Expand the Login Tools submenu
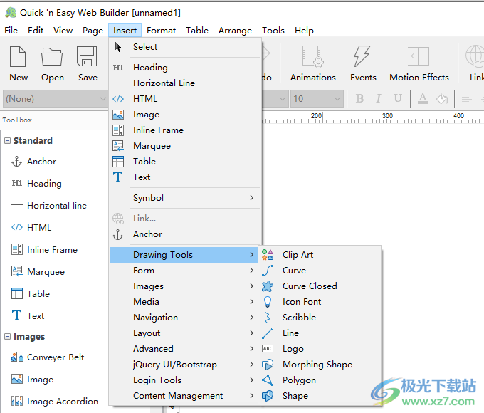484x413 pixels. pos(185,380)
